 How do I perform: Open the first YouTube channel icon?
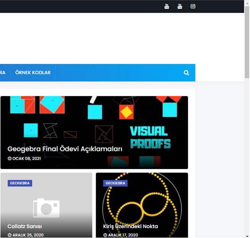[x=167, y=6]
